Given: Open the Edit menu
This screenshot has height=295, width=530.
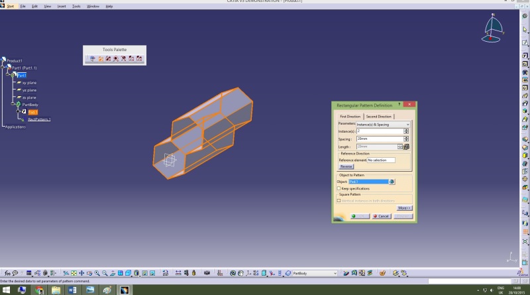Looking at the screenshot, I should click(x=34, y=6).
